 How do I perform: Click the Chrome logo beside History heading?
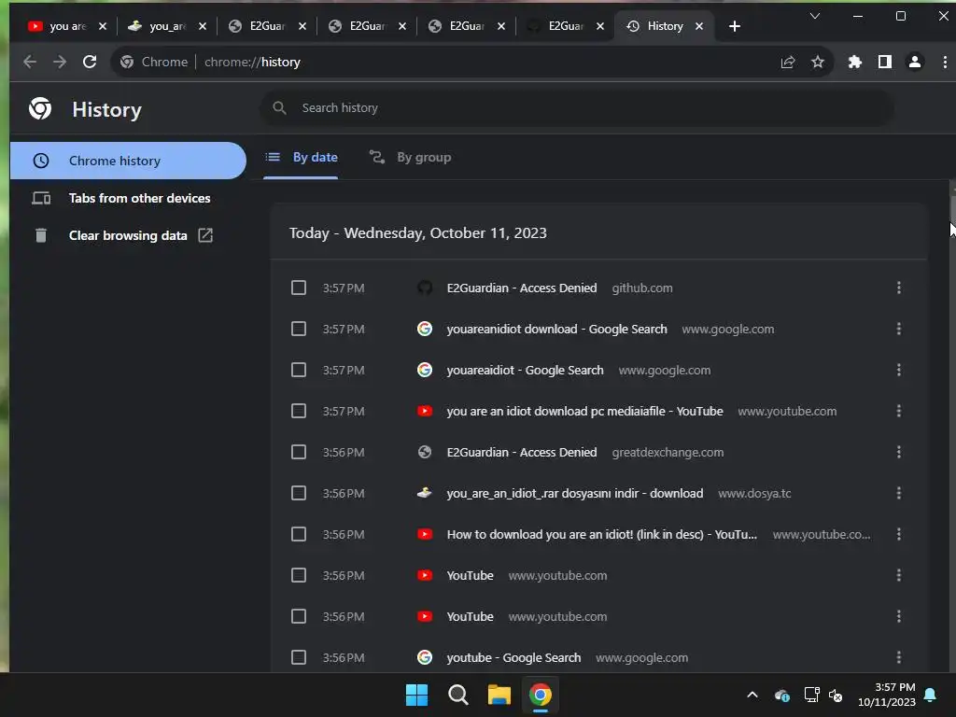[40, 108]
